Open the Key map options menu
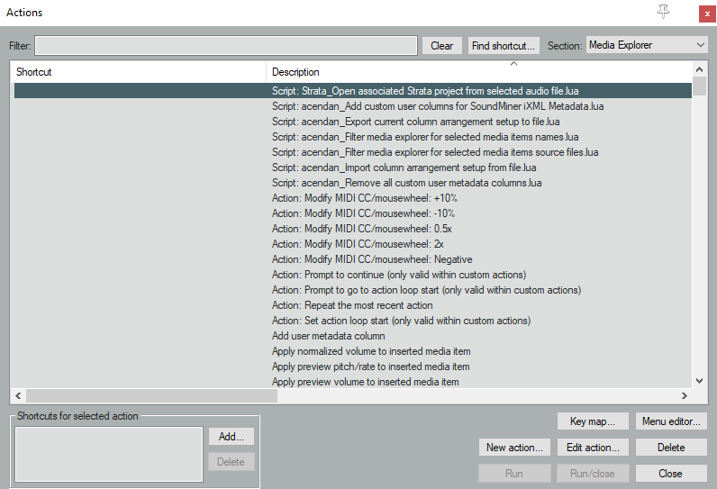 pyautogui.click(x=592, y=421)
